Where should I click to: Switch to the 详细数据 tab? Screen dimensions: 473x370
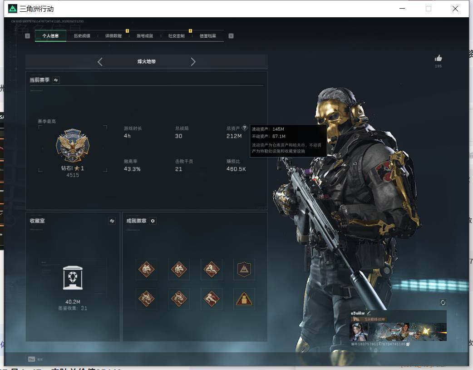pyautogui.click(x=113, y=36)
